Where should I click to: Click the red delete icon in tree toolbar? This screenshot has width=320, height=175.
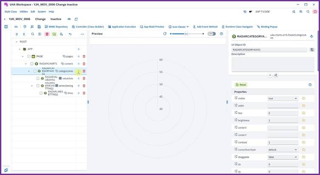click(47, 34)
